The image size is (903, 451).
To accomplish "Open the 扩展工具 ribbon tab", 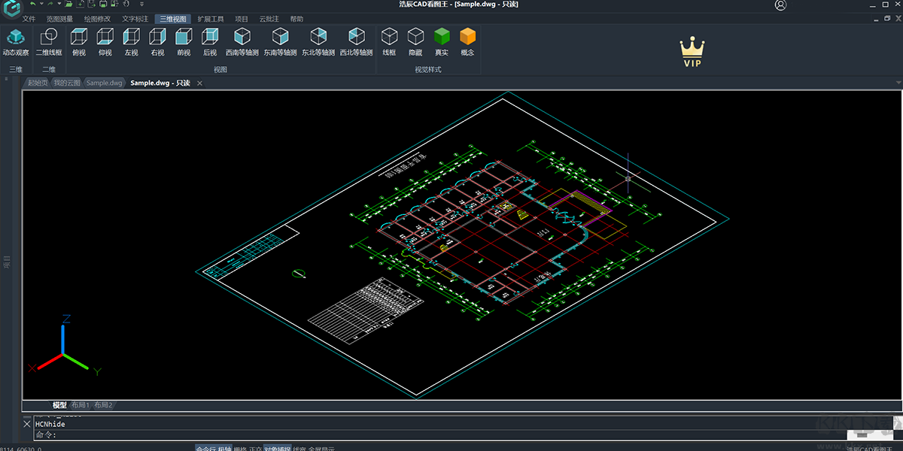I will point(211,19).
